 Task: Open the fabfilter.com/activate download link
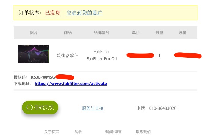click(x=71, y=84)
